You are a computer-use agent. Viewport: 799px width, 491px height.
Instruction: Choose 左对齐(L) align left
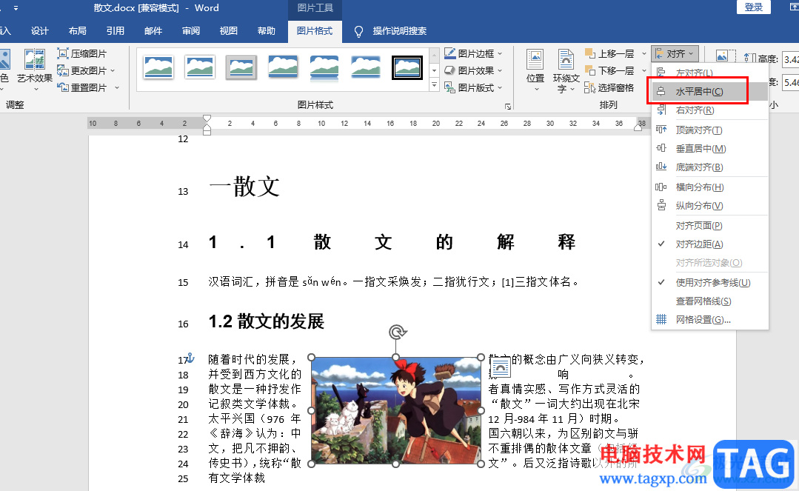click(x=709, y=73)
